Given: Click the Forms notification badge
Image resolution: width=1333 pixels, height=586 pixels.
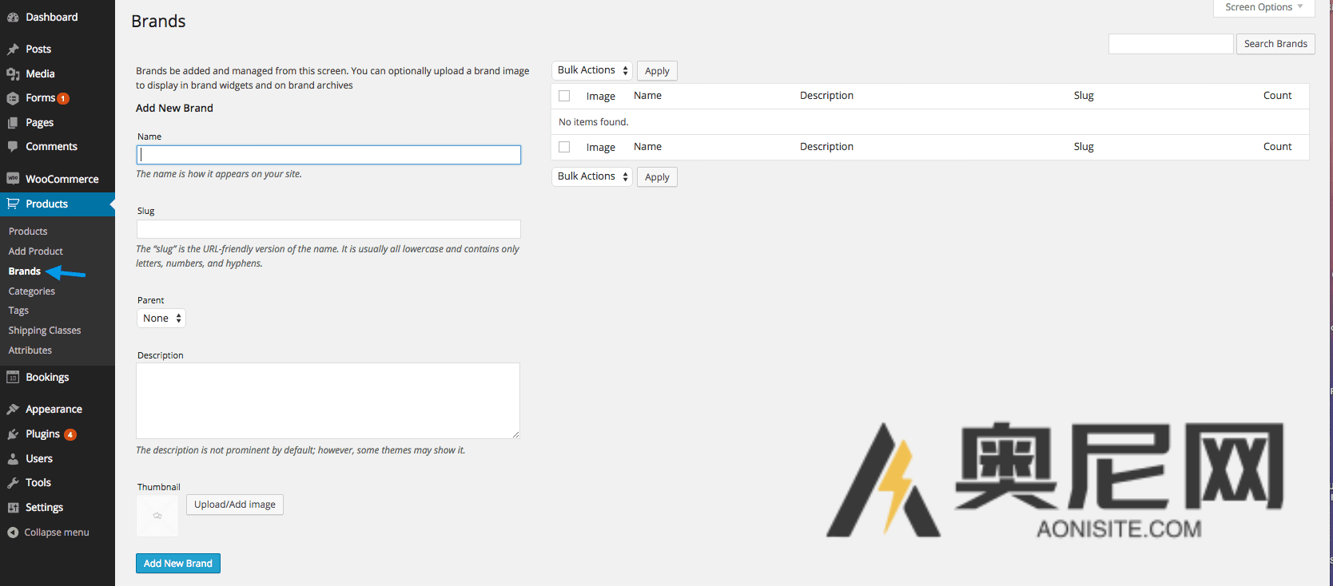Looking at the screenshot, I should [63, 98].
